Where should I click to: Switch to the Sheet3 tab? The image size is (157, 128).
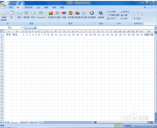click(x=33, y=122)
